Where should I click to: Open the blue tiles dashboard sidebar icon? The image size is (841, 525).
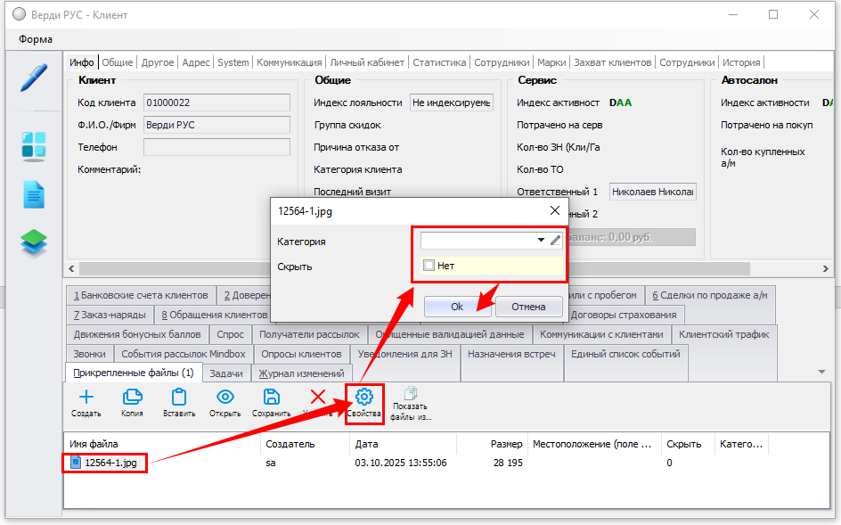click(34, 145)
